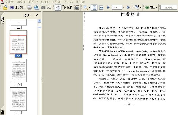Click the thumbnail panel scrollbar thumb
Viewport: 178px width, 115px height.
pos(39,27)
